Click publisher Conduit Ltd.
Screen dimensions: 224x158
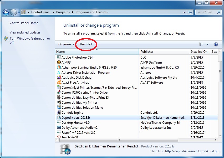click(x=149, y=113)
